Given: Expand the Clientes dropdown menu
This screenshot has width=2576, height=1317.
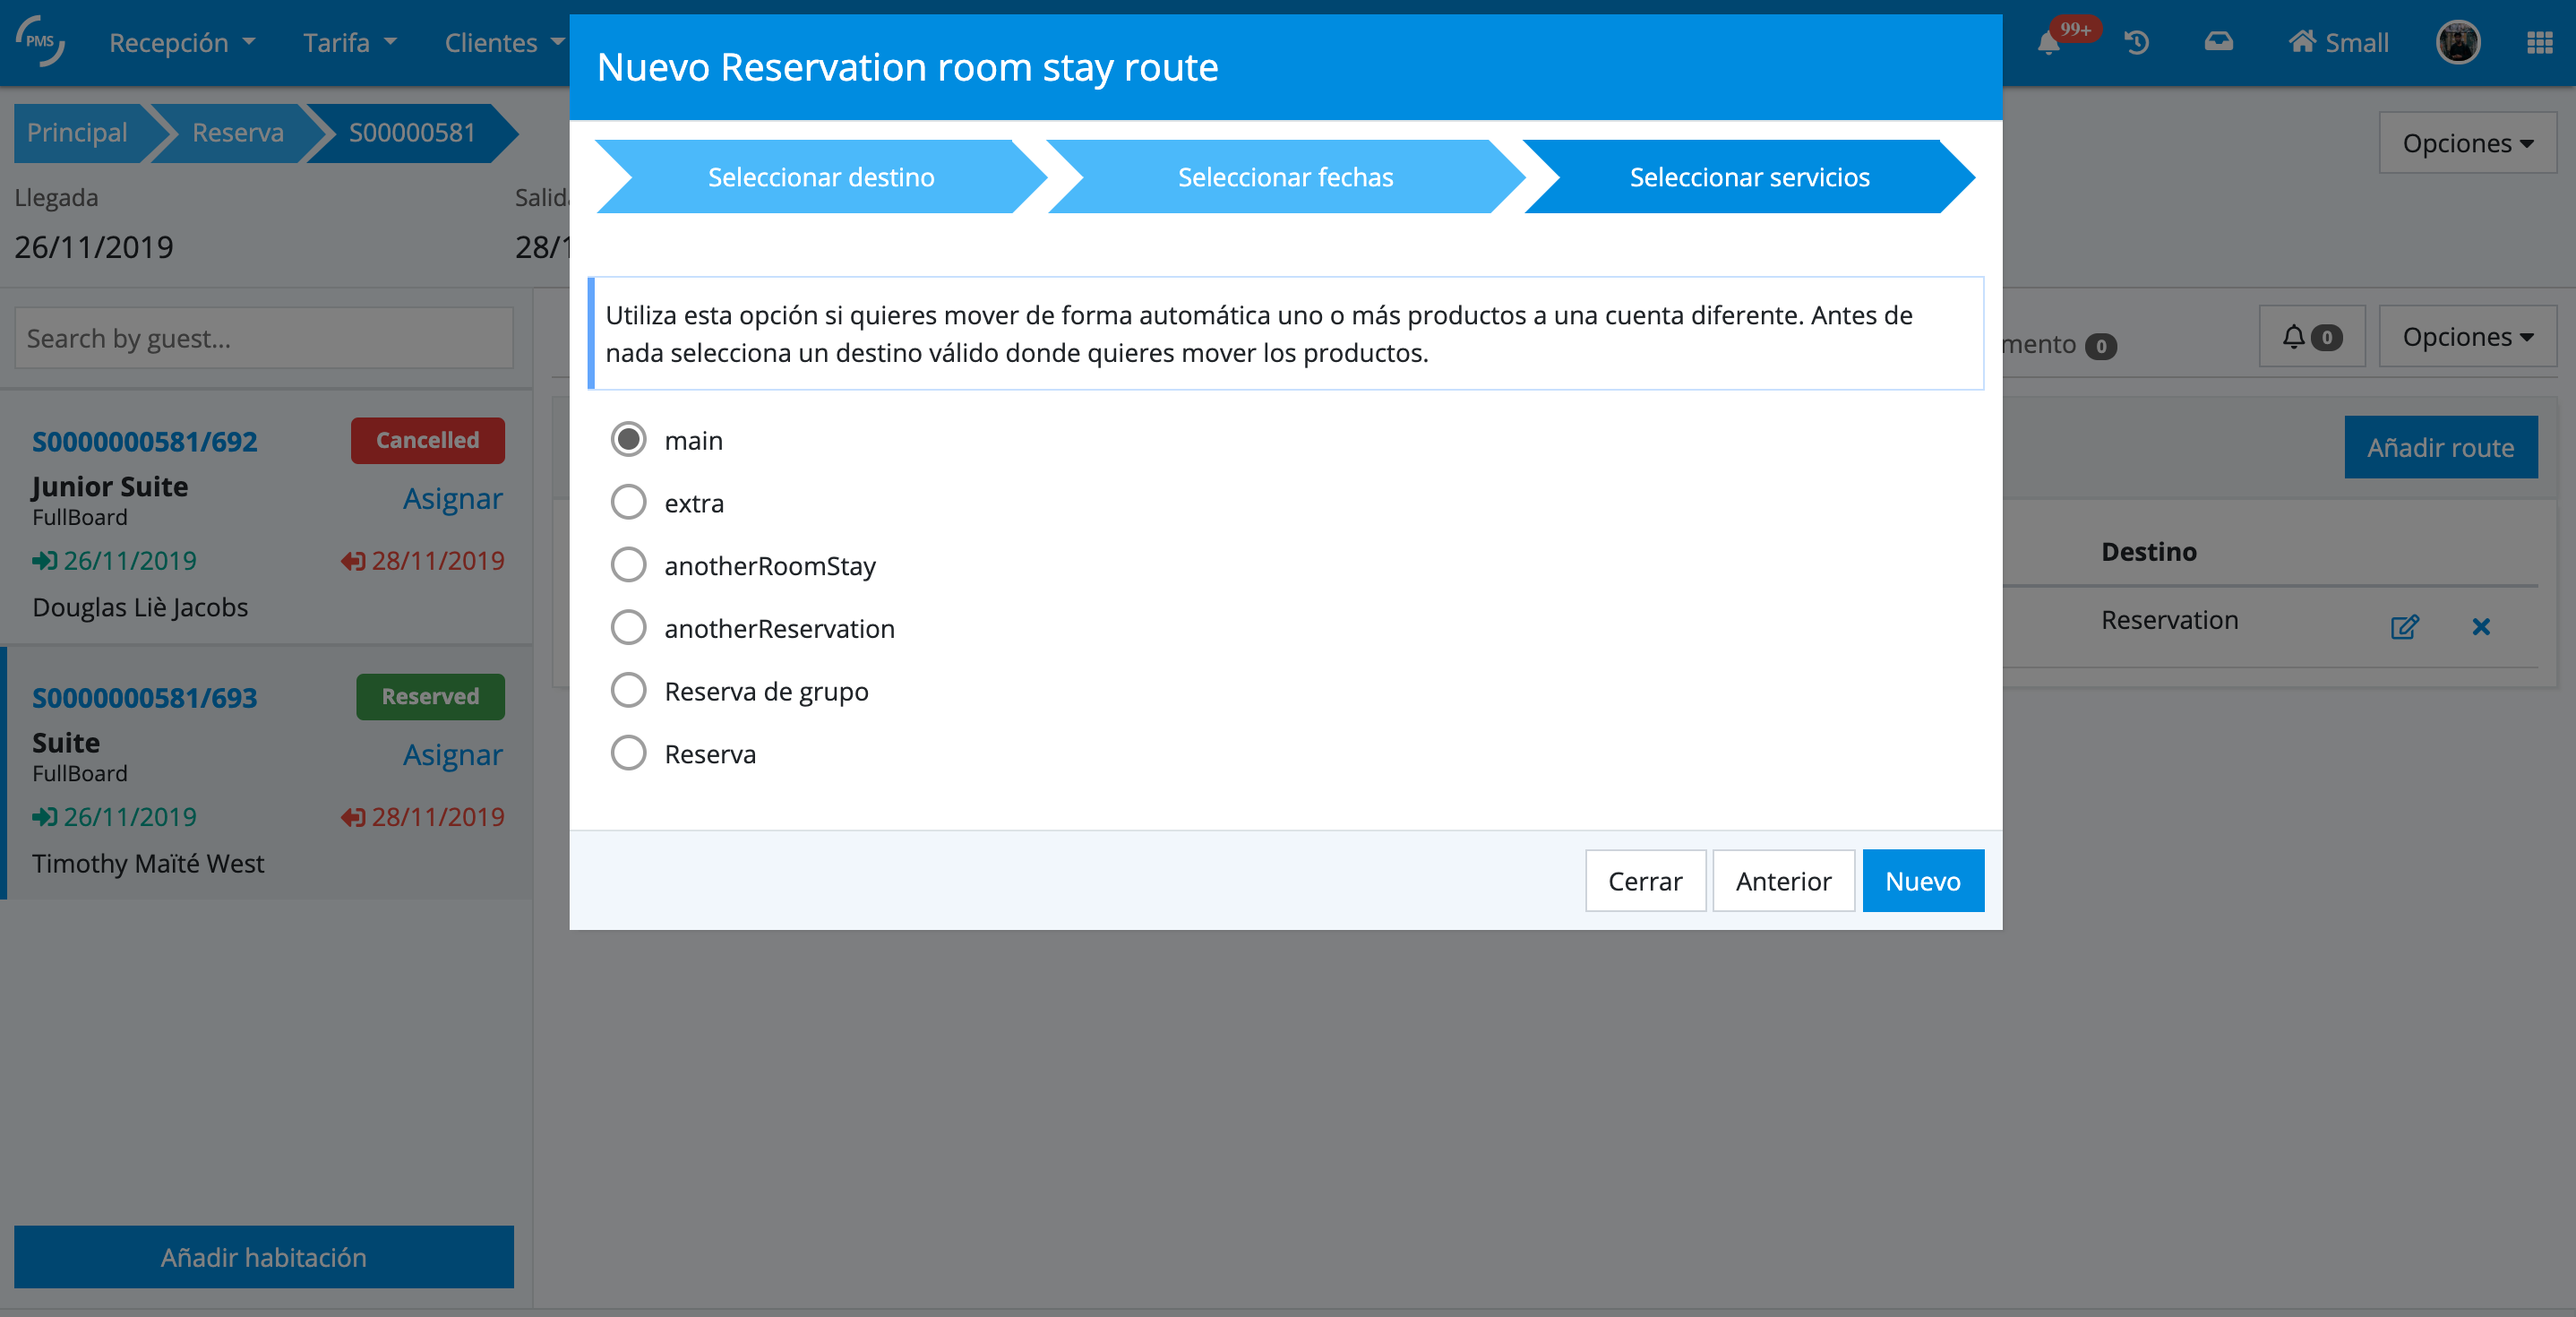Looking at the screenshot, I should point(505,42).
